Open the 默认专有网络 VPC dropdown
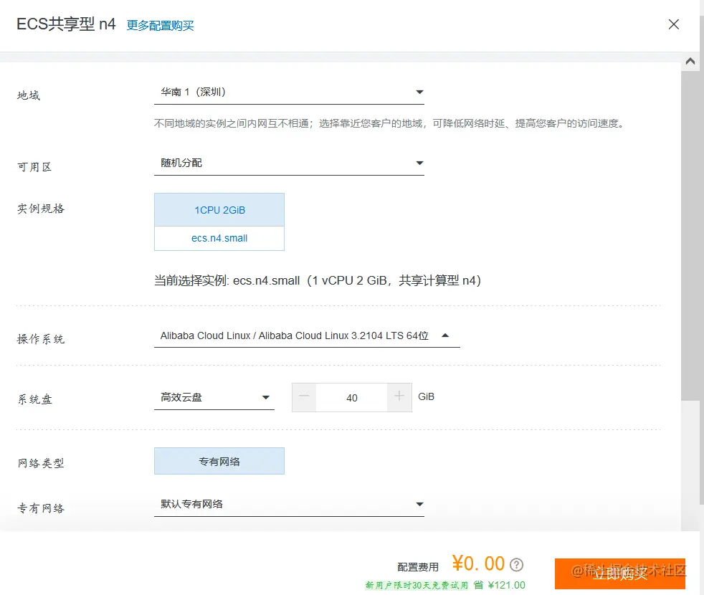704x595 pixels. point(290,504)
